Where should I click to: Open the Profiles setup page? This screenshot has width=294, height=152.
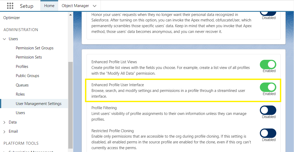[x=22, y=67]
